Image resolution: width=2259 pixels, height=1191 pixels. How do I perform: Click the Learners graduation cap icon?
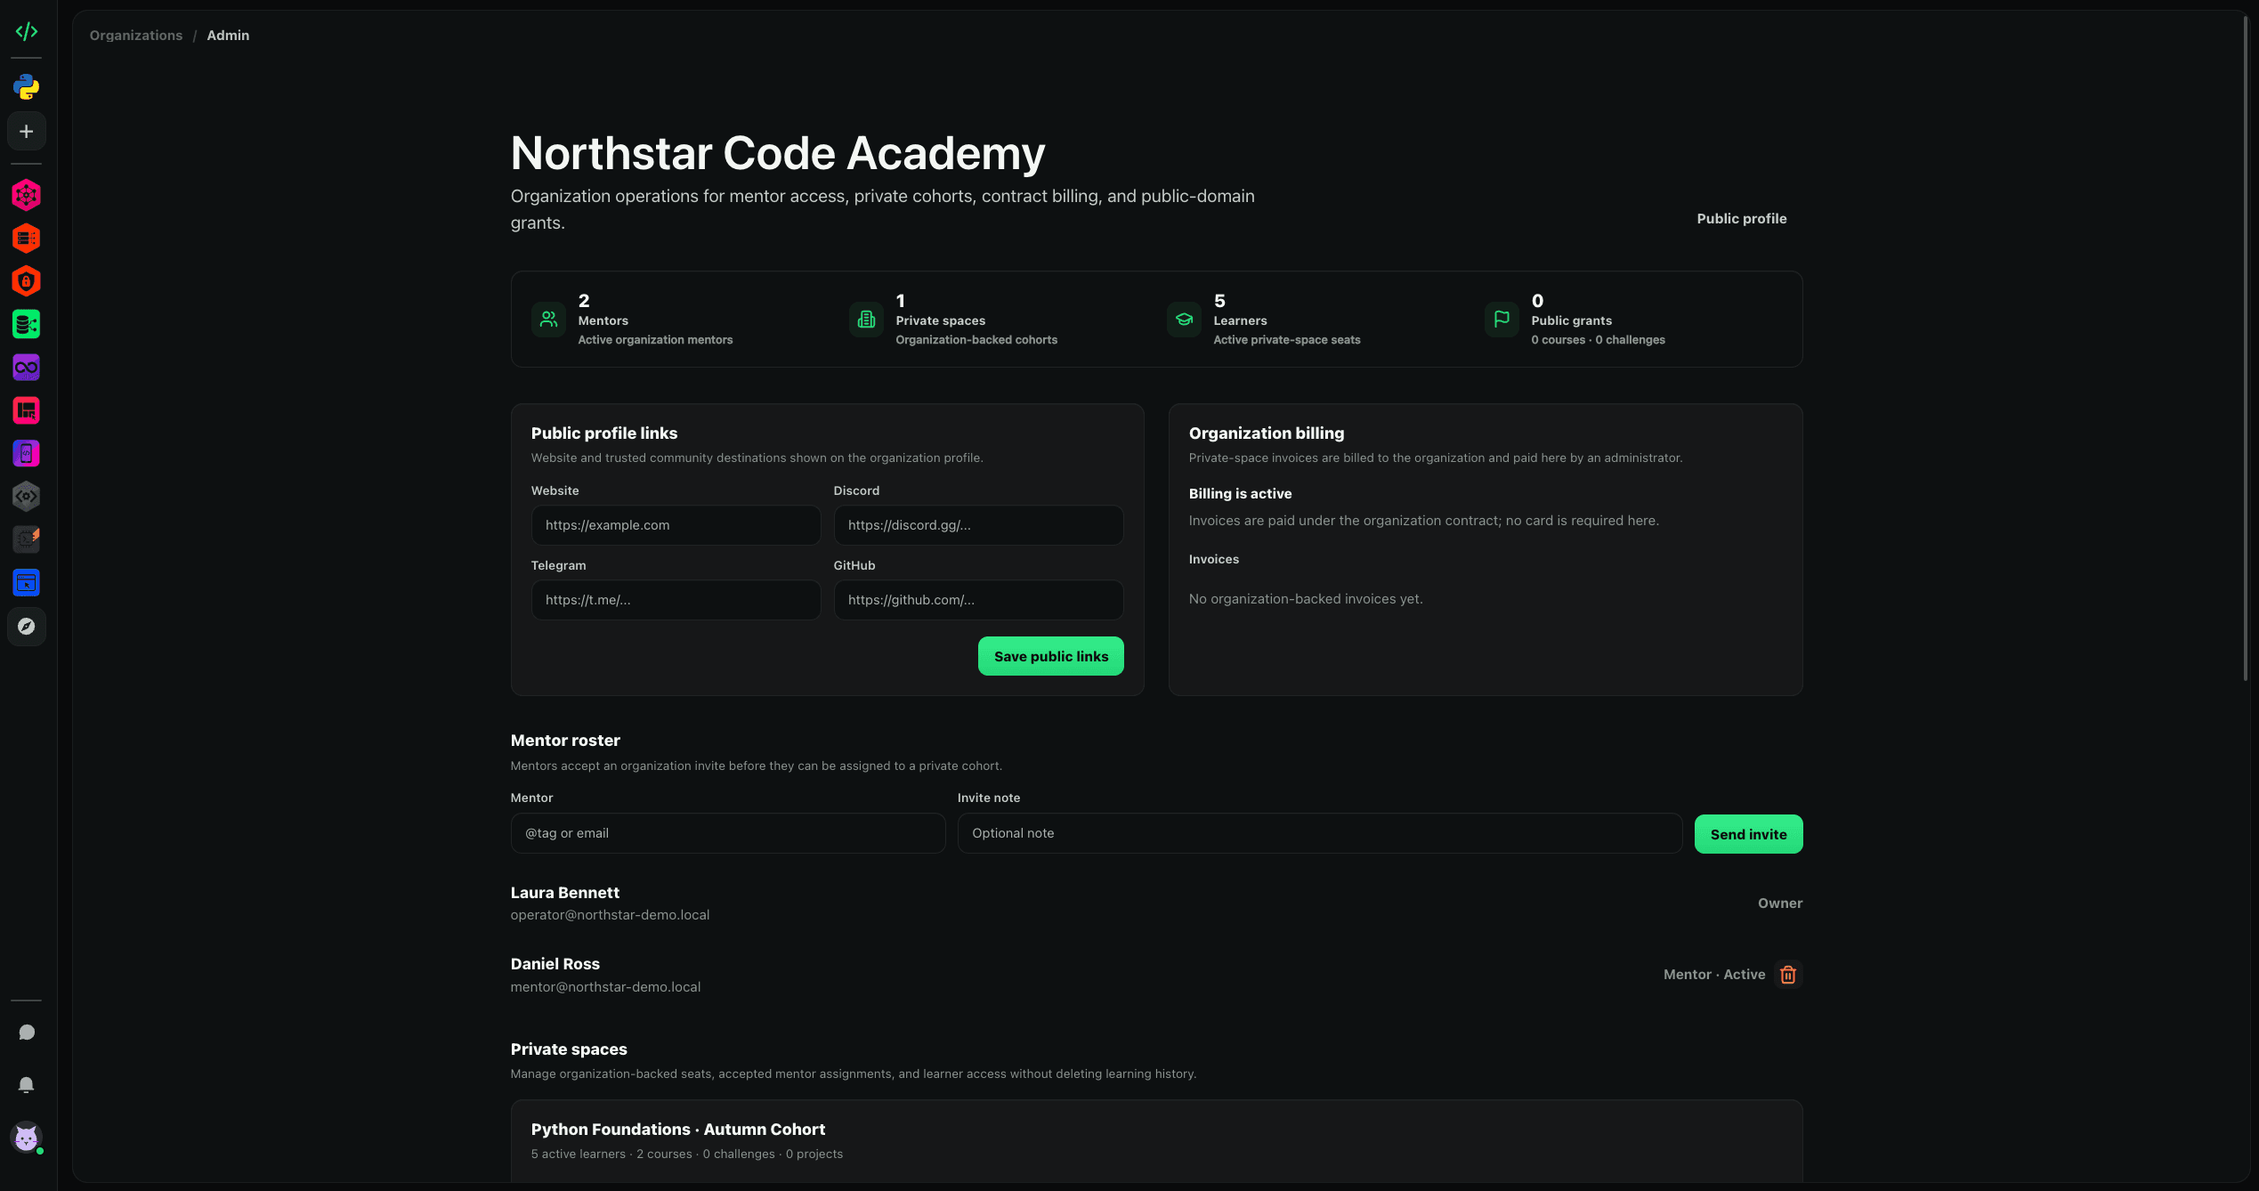[x=1184, y=320]
